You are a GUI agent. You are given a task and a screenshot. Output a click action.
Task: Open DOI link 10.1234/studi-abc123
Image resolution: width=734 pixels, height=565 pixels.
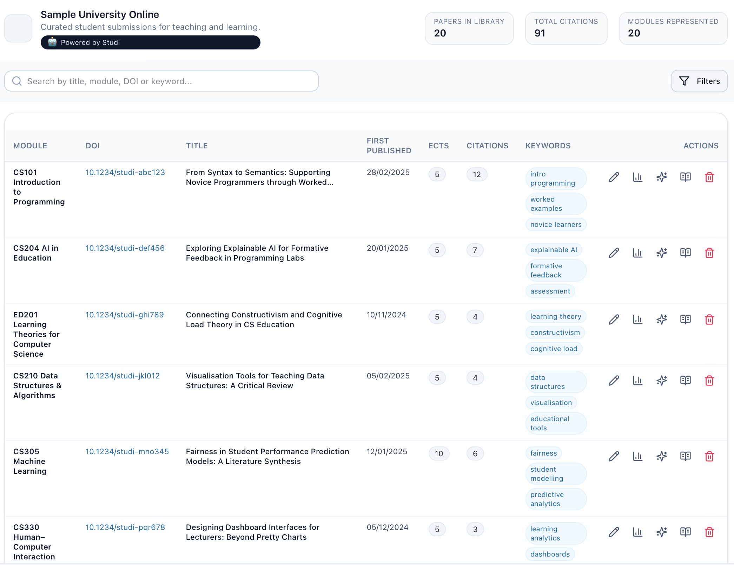point(125,172)
